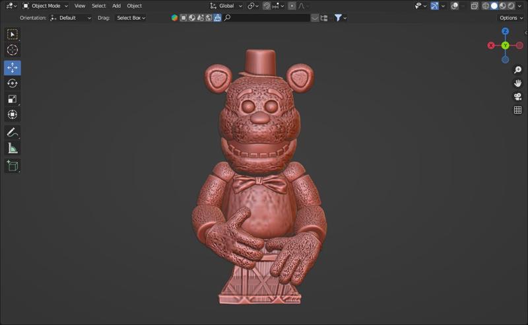Viewport: 528px width, 325px height.
Task: Switch to Solid shading
Action: [x=494, y=6]
